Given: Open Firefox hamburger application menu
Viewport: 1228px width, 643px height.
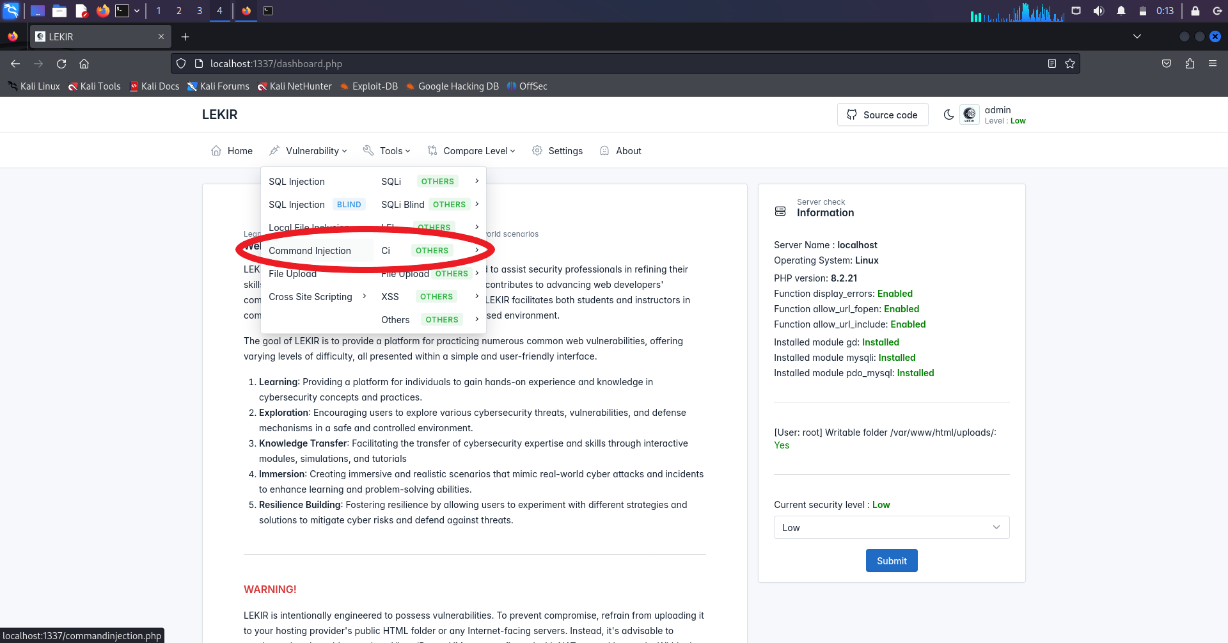Looking at the screenshot, I should (1212, 64).
